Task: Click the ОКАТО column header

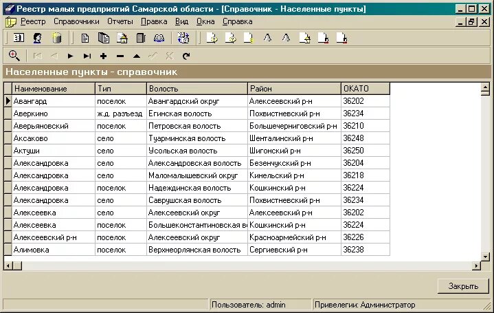Action: tap(366, 89)
